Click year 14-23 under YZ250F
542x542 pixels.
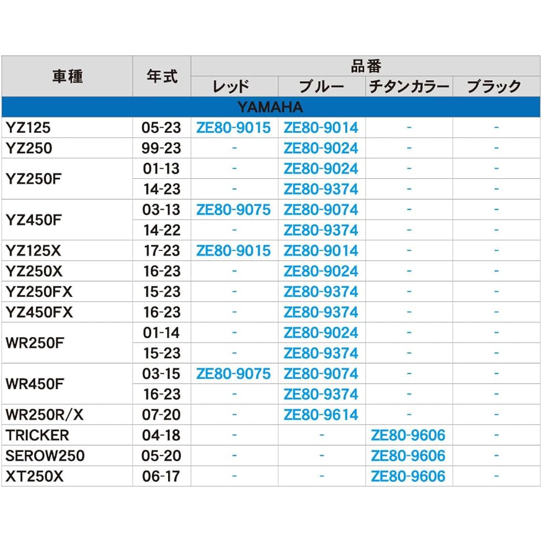[x=162, y=189]
